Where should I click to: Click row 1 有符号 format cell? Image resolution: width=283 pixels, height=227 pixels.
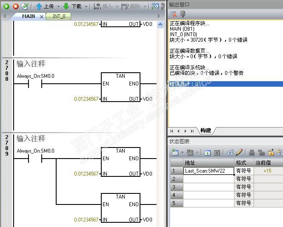[244, 171]
